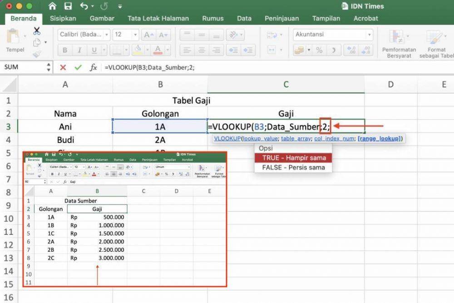The height and width of the screenshot is (303, 454).
Task: Click table_array in the formula tooltip
Action: click(296, 139)
